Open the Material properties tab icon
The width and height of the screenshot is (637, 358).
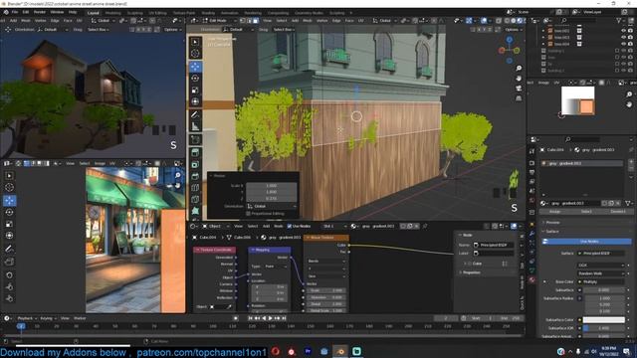point(531,279)
